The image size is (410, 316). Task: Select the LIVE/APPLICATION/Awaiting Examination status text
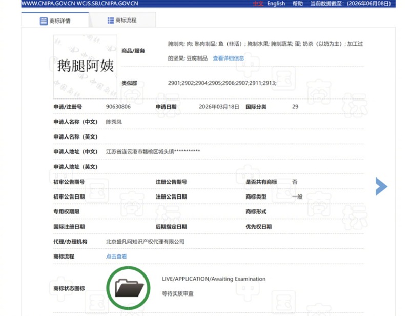coord(214,279)
